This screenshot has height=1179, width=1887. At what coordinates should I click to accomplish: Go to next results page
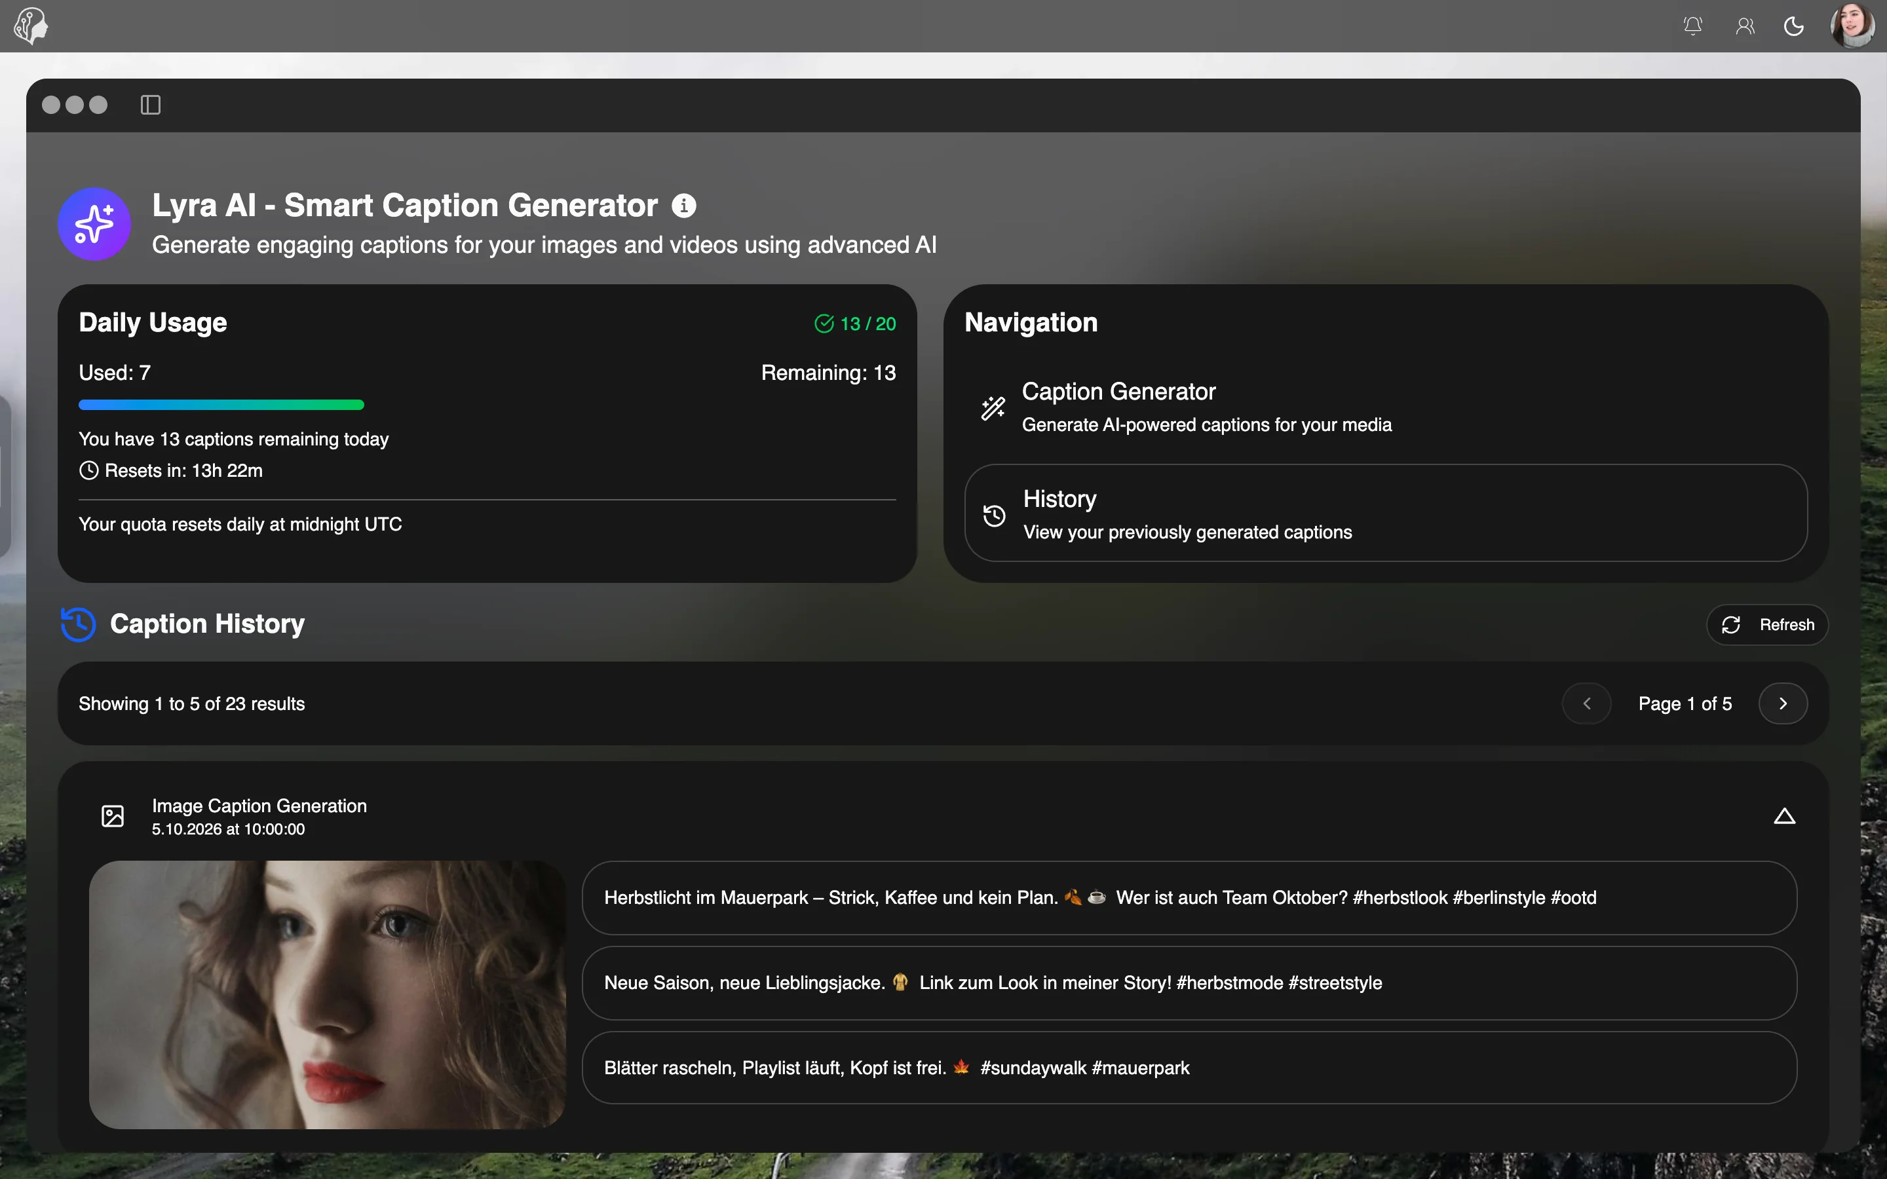click(x=1783, y=703)
